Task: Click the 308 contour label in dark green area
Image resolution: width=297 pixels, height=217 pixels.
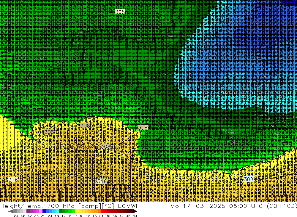Action: pos(120,12)
